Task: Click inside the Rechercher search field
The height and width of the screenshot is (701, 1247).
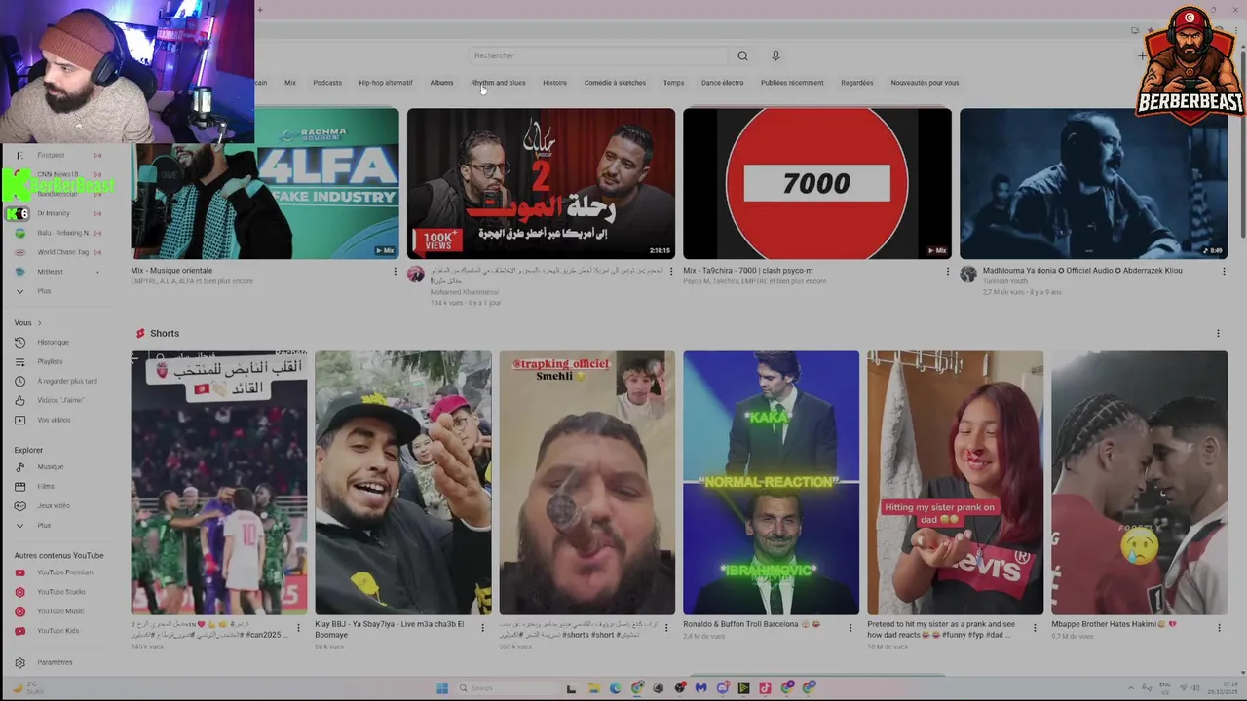Action: [x=597, y=55]
